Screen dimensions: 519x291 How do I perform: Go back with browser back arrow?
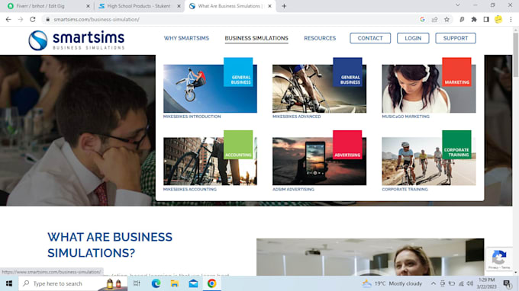click(8, 20)
